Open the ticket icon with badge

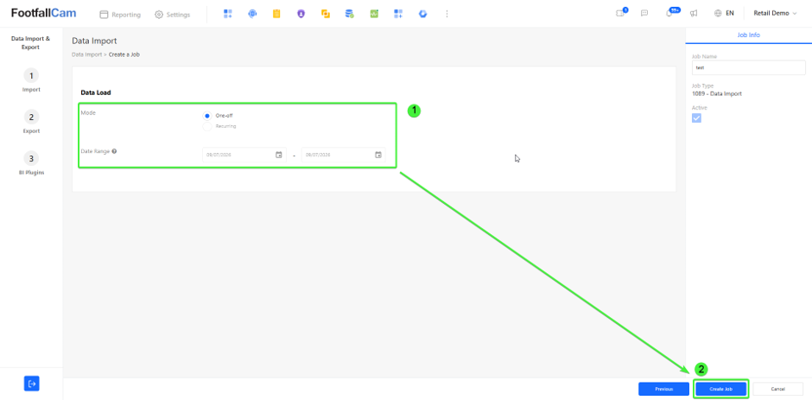[x=620, y=14]
